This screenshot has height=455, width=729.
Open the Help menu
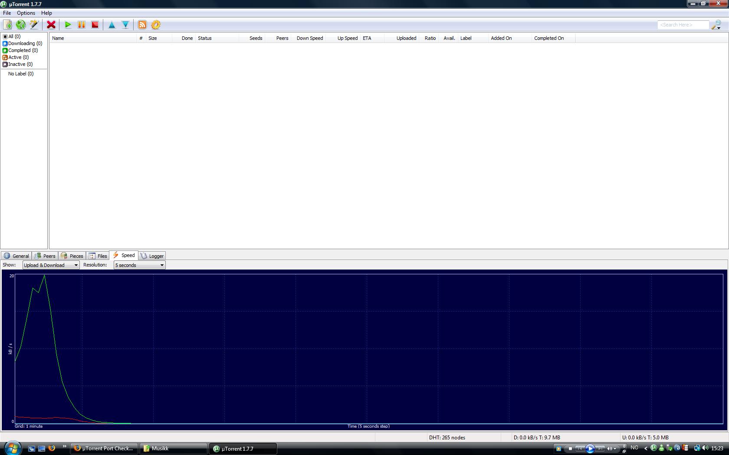[x=46, y=13]
